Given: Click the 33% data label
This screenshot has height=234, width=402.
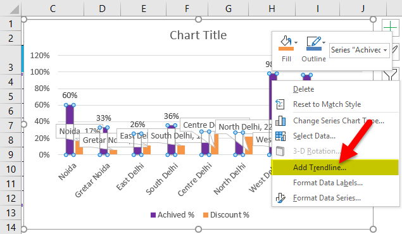Looking at the screenshot, I should click(104, 118).
